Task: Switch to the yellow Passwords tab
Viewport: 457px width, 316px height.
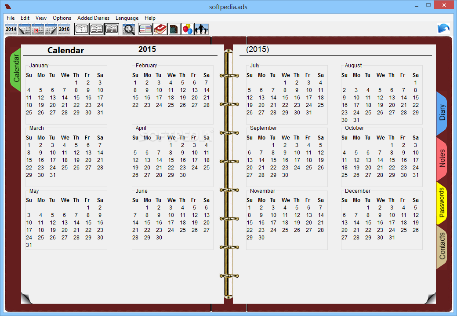Action: (442, 203)
